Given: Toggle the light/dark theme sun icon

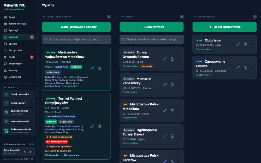Looking at the screenshot, I should coord(25,152).
